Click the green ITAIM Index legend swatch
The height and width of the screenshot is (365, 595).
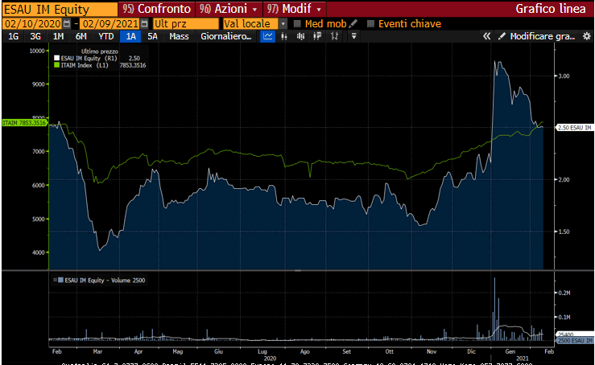pyautogui.click(x=56, y=65)
